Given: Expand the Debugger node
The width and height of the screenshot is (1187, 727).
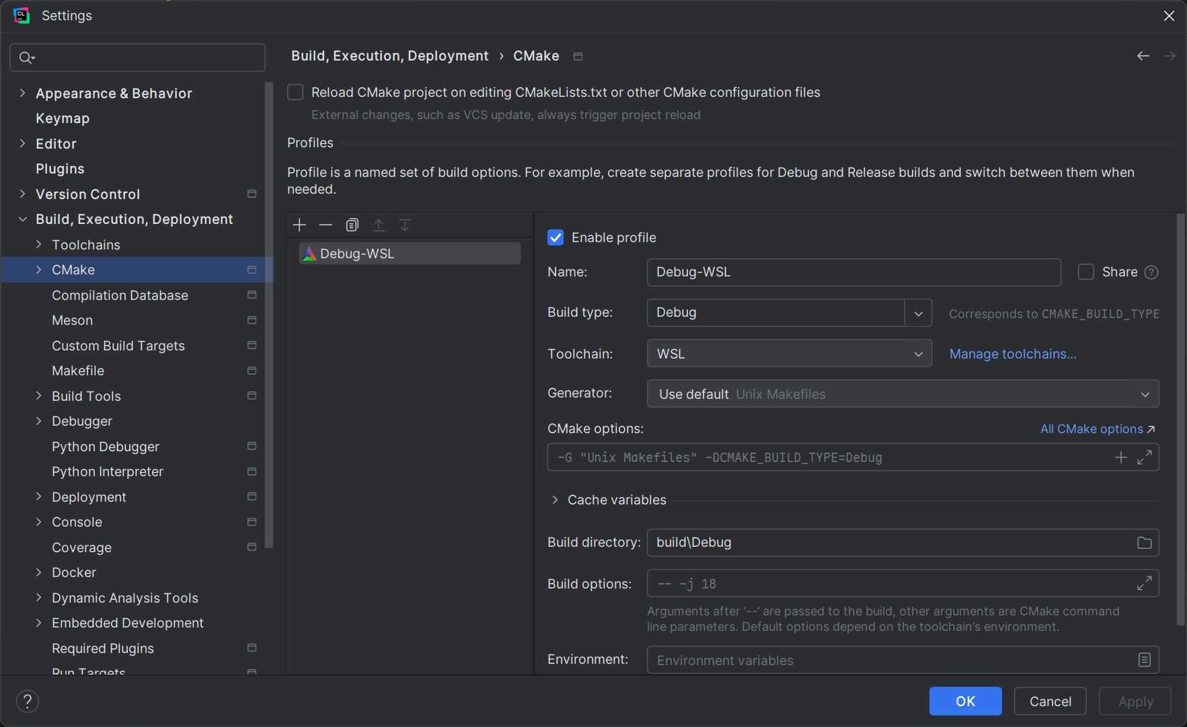Looking at the screenshot, I should coord(39,421).
